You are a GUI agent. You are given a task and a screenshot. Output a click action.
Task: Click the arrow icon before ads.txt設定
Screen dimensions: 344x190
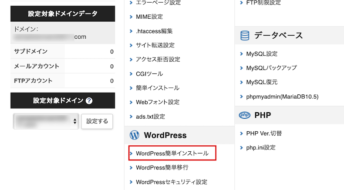pos(131,117)
